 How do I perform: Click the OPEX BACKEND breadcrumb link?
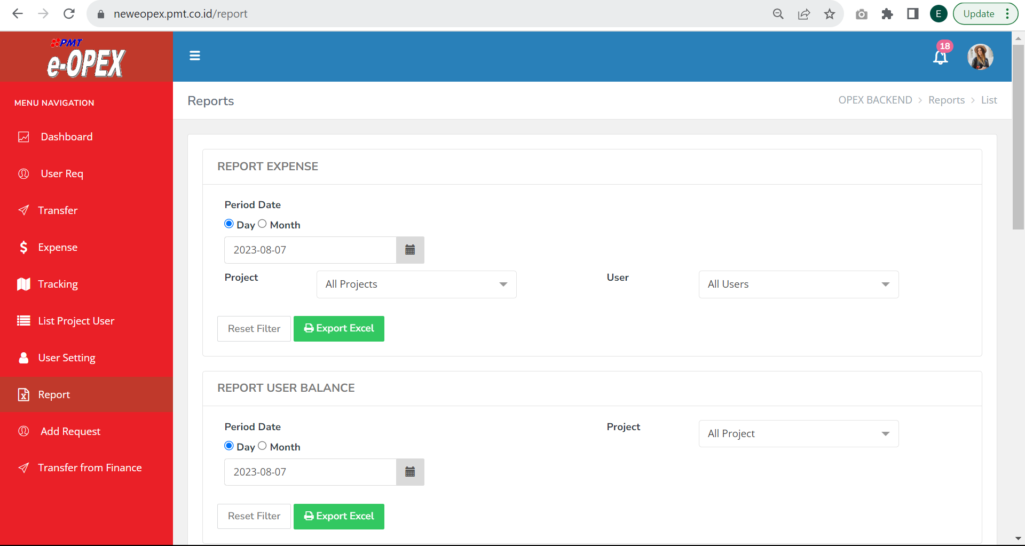[x=875, y=100]
